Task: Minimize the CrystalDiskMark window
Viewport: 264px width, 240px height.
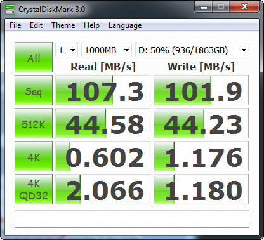Action: pyautogui.click(x=204, y=7)
